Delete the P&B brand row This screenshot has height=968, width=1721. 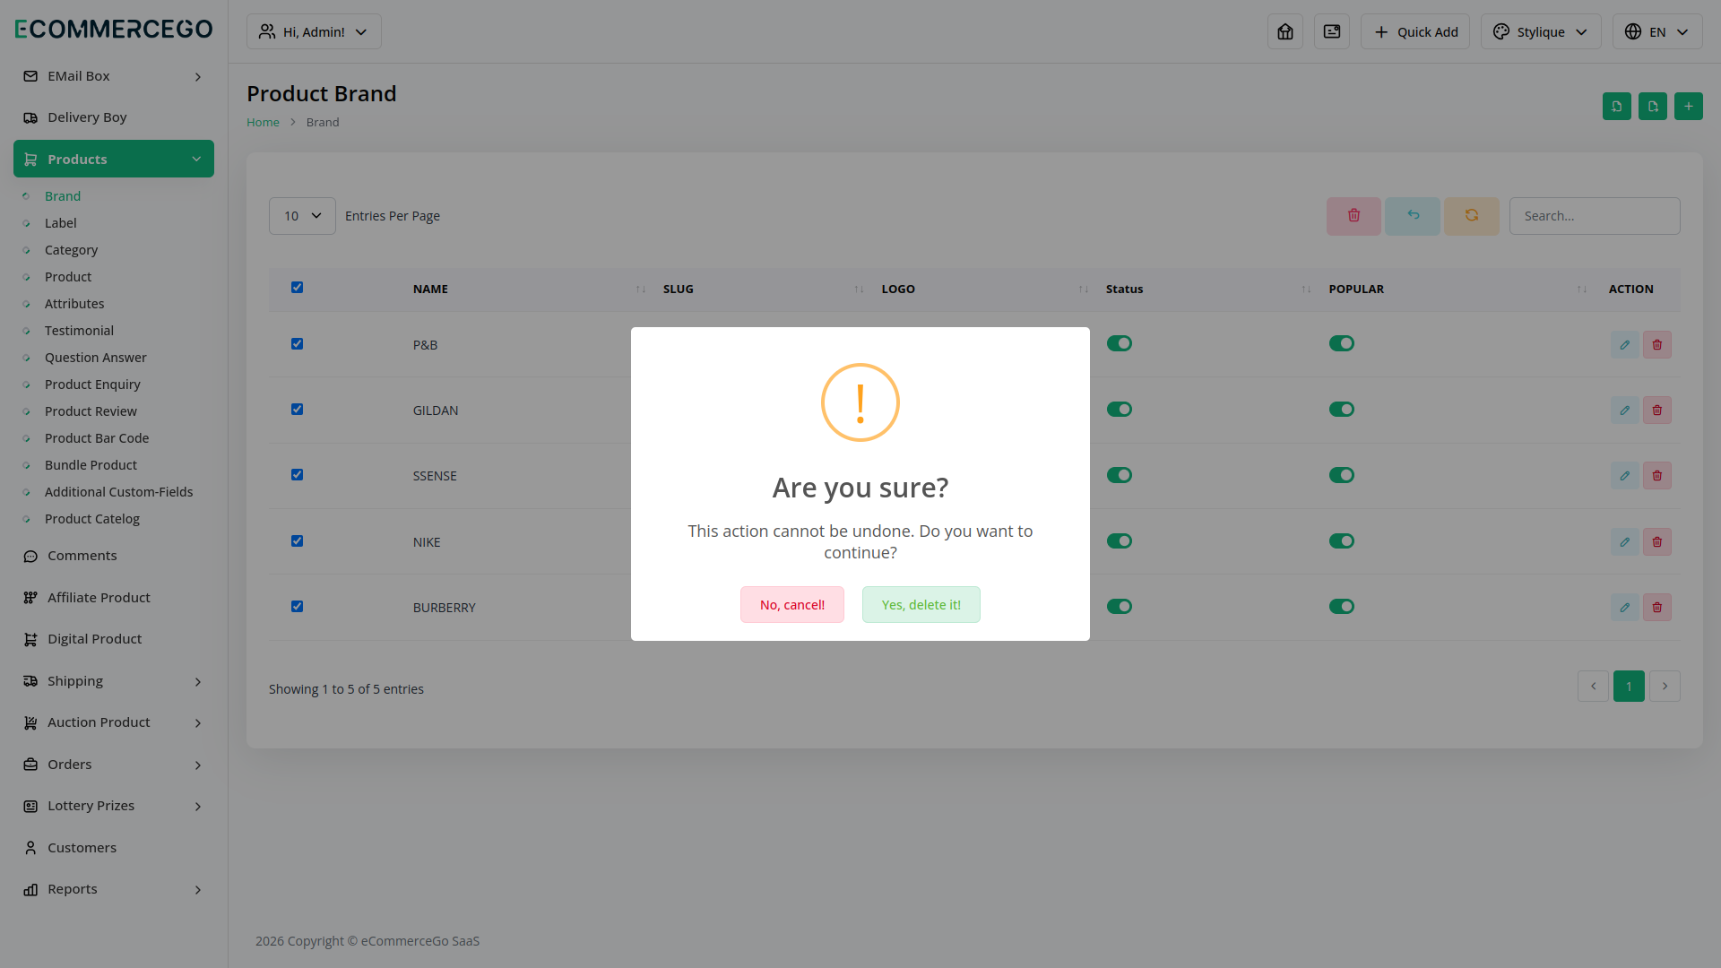pyautogui.click(x=1656, y=345)
